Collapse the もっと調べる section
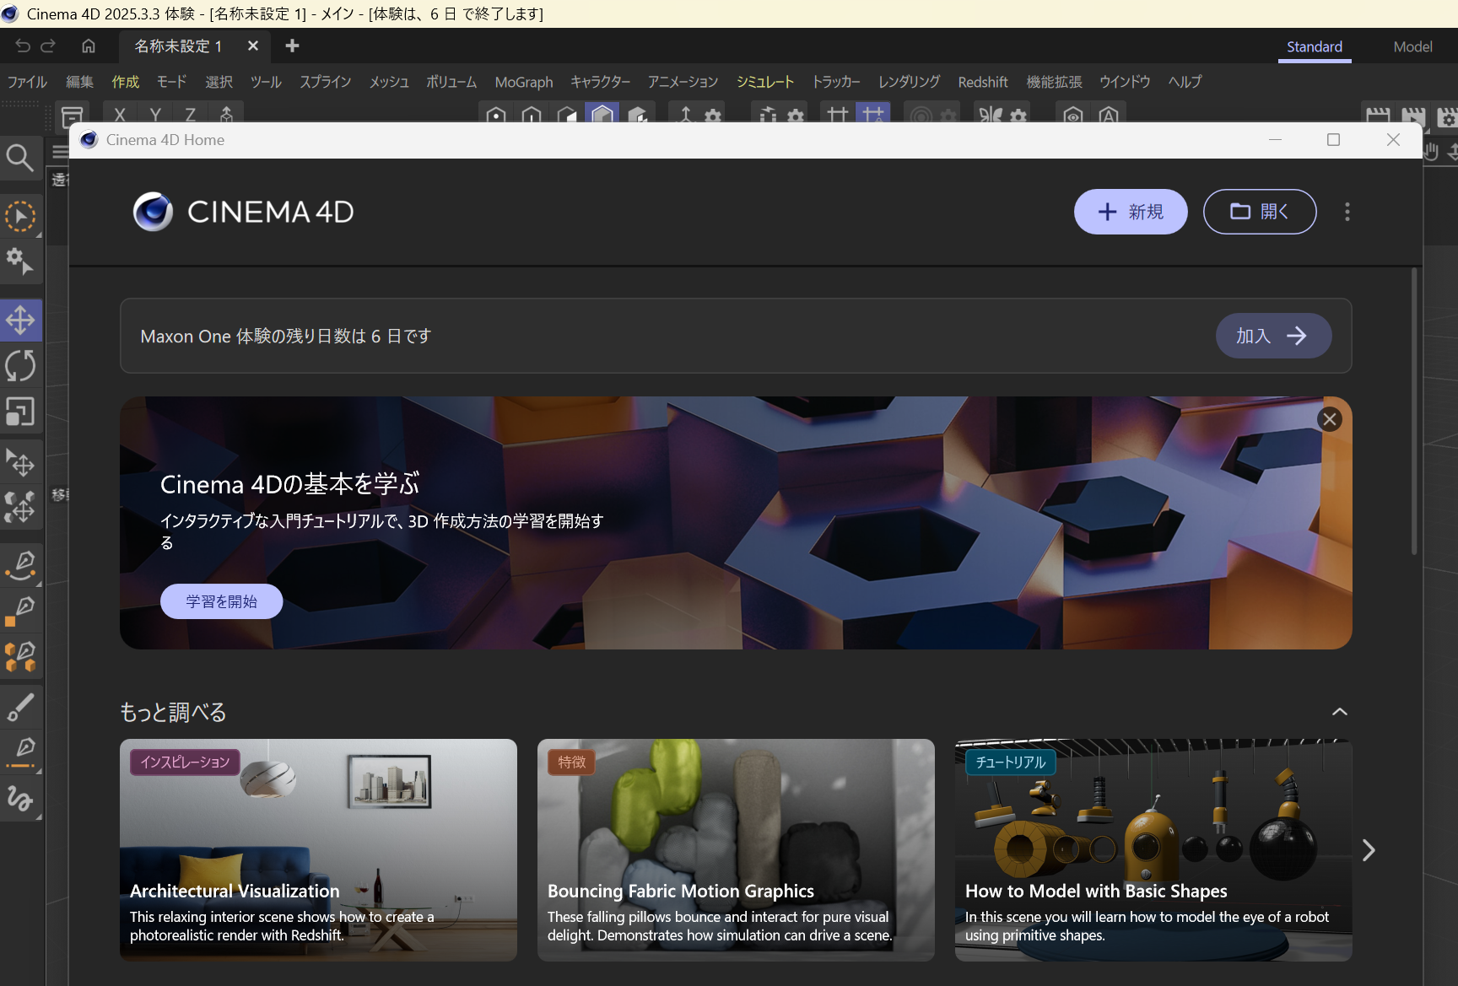1458x986 pixels. [1339, 712]
